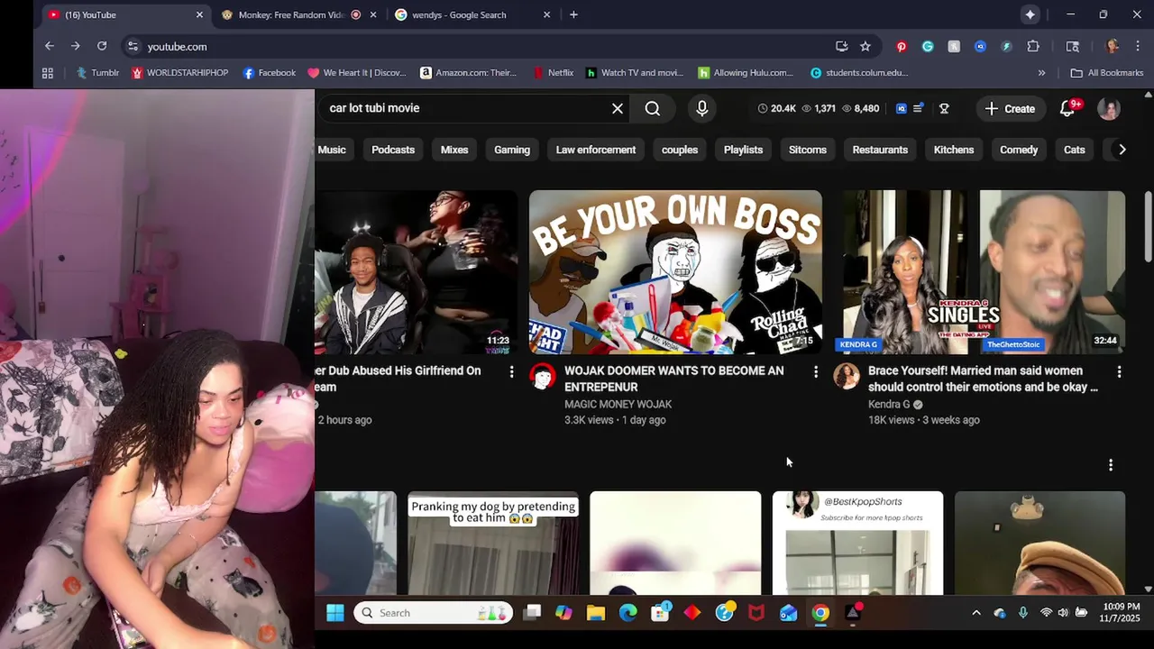Click the trophy icon in YouTube header

[944, 108]
